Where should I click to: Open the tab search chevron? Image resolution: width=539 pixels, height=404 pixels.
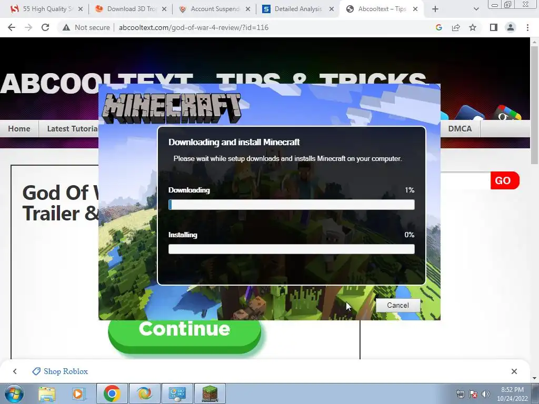click(x=476, y=9)
